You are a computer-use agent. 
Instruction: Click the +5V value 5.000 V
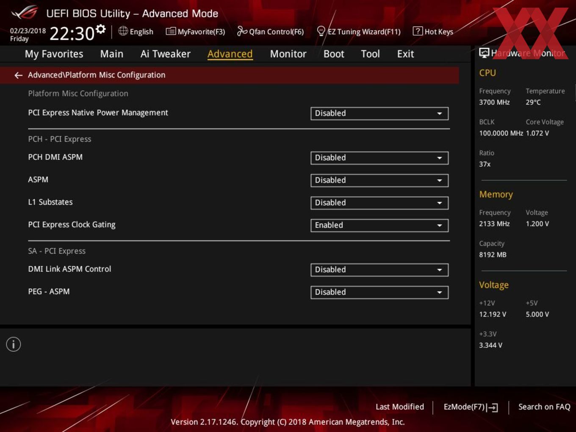[537, 314]
